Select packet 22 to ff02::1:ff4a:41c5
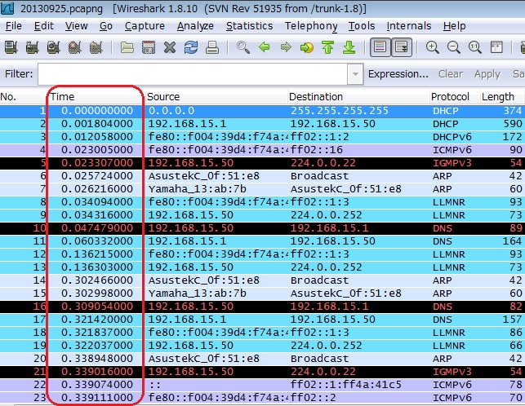Viewport: 525px width, 406px height. (x=263, y=385)
